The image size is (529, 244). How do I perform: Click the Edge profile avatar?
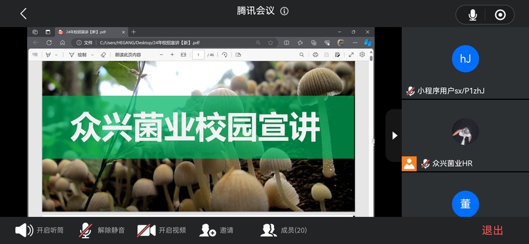341,42
